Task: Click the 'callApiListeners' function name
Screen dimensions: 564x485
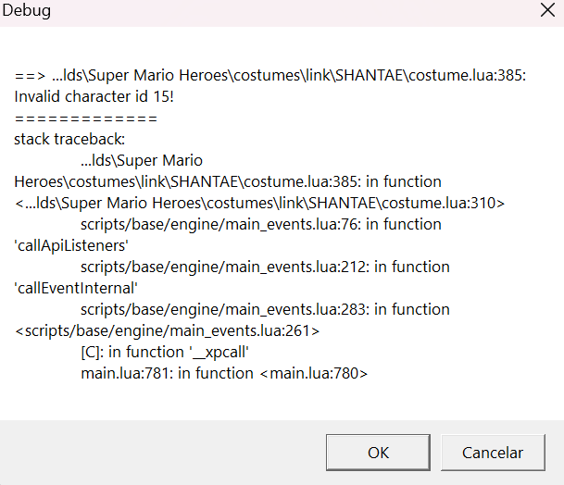Action: (x=71, y=245)
